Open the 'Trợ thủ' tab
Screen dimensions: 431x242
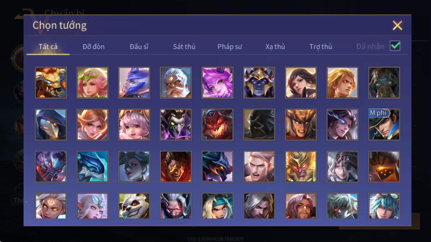[x=321, y=47]
